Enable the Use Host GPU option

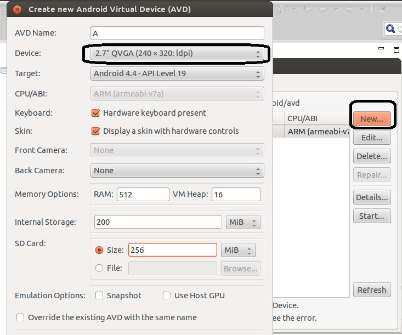tap(167, 296)
